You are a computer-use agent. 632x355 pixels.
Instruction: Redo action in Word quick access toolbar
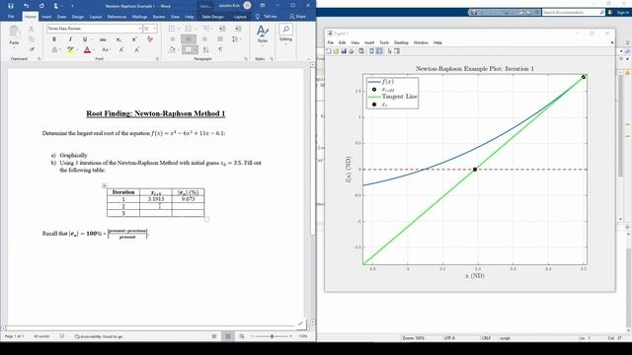click(41, 6)
